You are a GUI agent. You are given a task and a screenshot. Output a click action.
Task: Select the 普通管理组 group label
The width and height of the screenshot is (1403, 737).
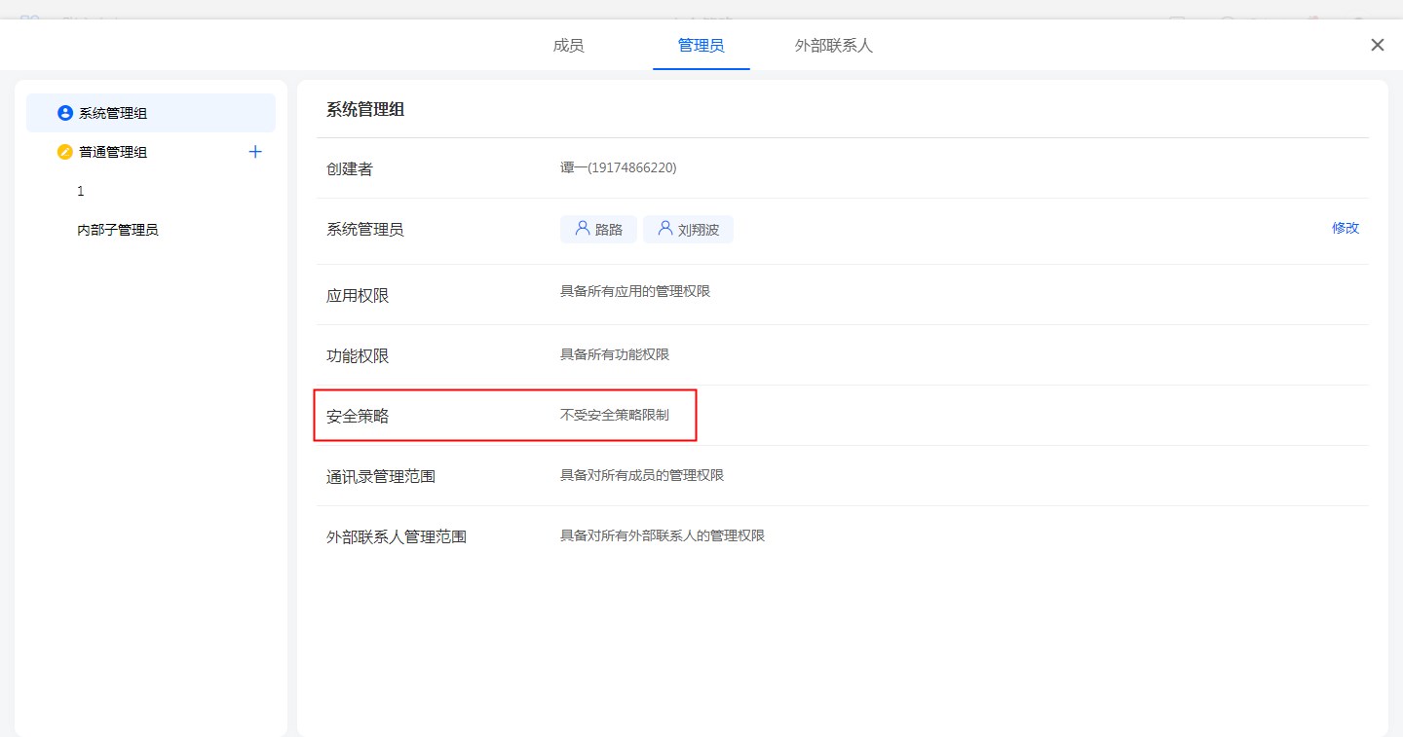coord(113,152)
